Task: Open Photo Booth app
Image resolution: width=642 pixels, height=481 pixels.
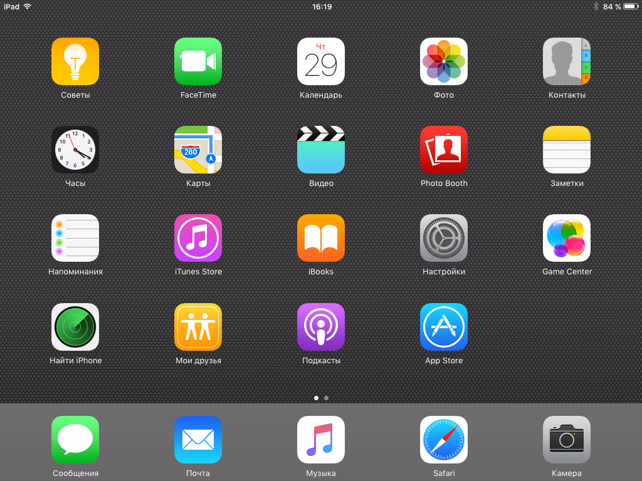Action: click(x=444, y=150)
